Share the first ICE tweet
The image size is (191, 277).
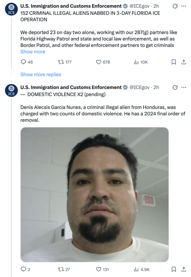[184, 62]
